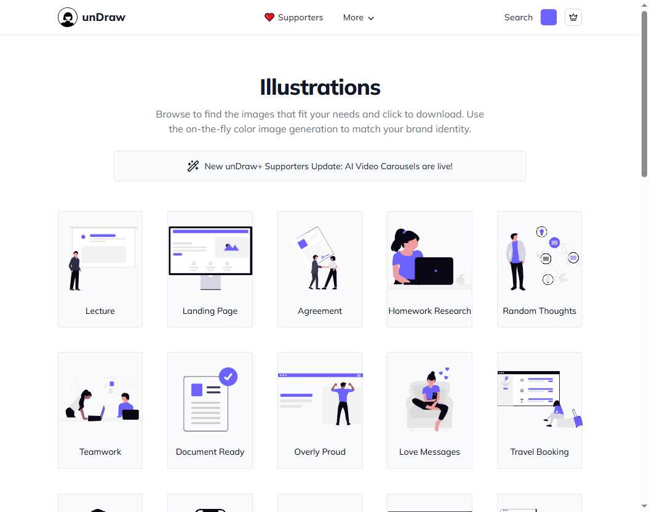Click the chevron arrow beside More
The width and height of the screenshot is (649, 512).
coord(371,18)
